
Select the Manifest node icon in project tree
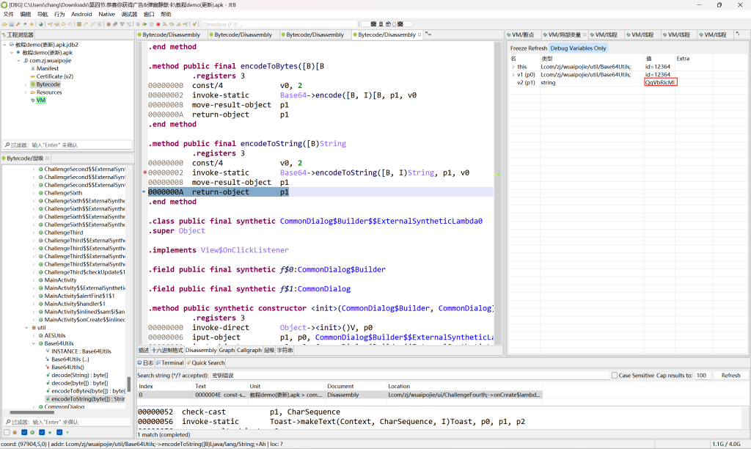[33, 68]
